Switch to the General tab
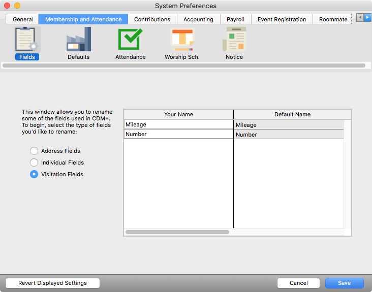This screenshot has height=292, width=372. [x=23, y=19]
